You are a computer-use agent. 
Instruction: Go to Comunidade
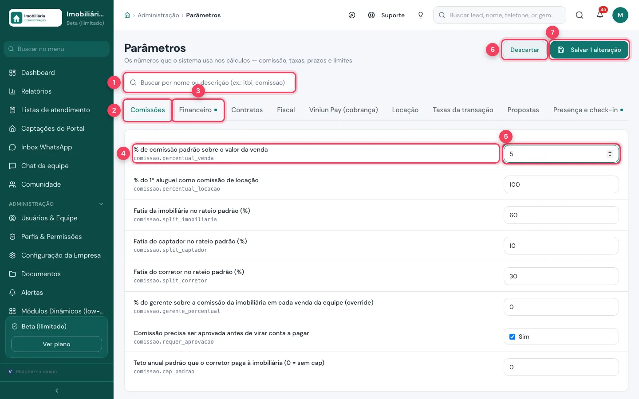tap(56, 184)
